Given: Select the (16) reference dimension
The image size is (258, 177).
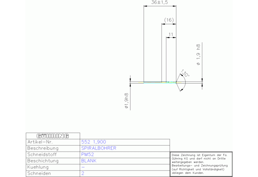Looking at the screenshot, I should point(169,20).
